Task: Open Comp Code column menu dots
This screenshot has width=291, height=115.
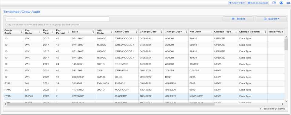Action: tap(22, 32)
